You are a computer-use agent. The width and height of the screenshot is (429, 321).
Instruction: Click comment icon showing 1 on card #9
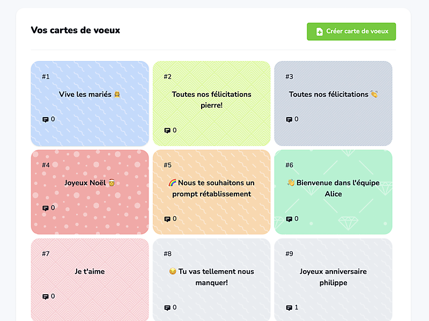coord(289,308)
